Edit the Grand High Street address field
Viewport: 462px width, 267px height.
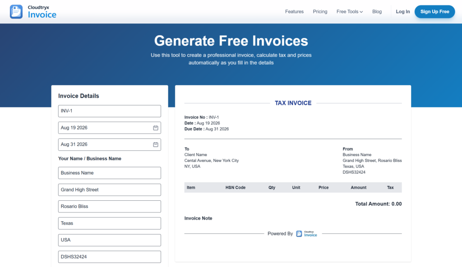pos(110,190)
